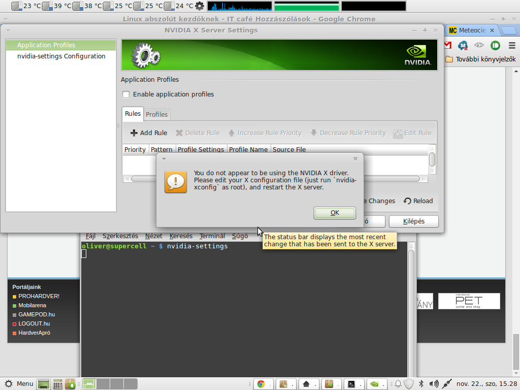The width and height of the screenshot is (520, 390).
Task: Open the Keresés menu in the terminal
Action: coord(181,236)
